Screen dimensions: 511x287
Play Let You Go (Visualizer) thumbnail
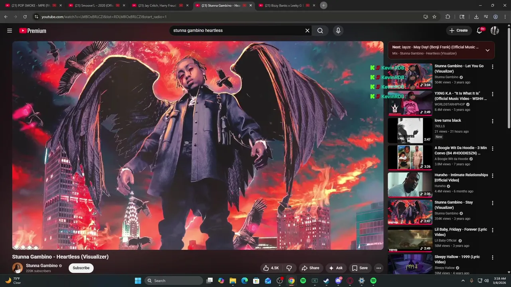(410, 76)
